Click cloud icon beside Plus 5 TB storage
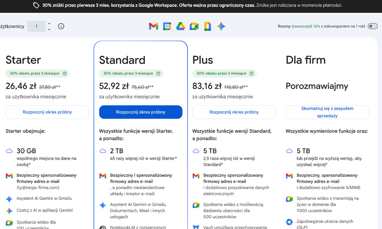 tap(196, 151)
